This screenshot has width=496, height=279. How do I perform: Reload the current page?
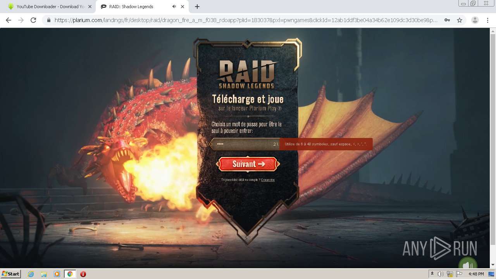(x=33, y=20)
